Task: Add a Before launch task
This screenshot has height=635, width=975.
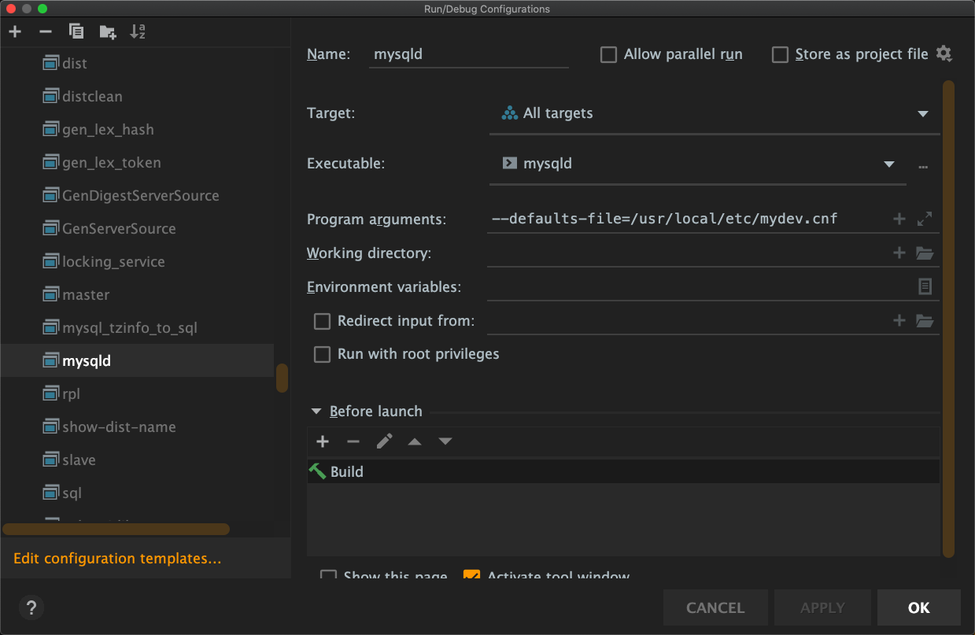Action: click(322, 441)
